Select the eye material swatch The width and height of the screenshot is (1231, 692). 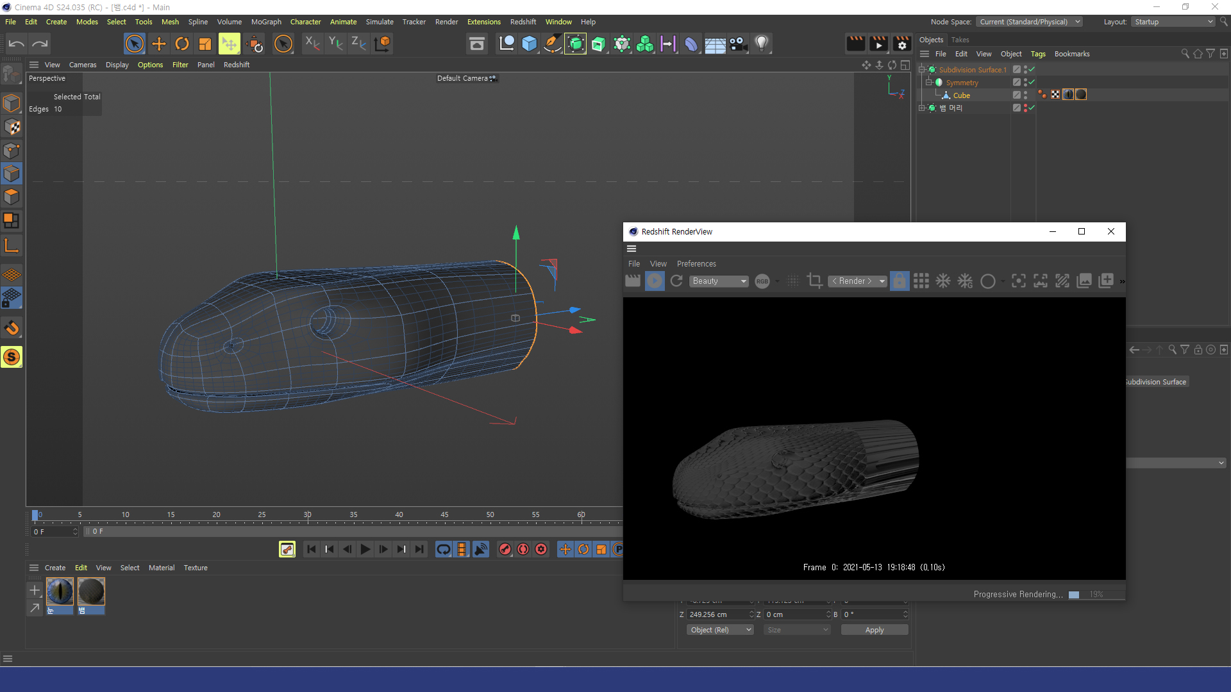60,591
